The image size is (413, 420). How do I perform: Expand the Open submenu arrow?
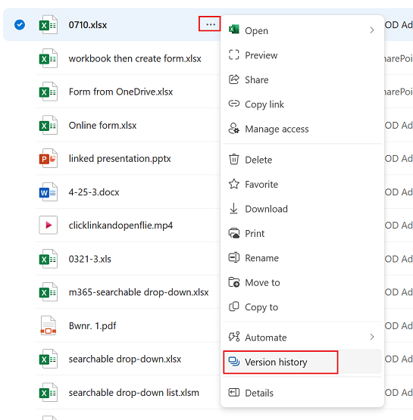pyautogui.click(x=371, y=30)
